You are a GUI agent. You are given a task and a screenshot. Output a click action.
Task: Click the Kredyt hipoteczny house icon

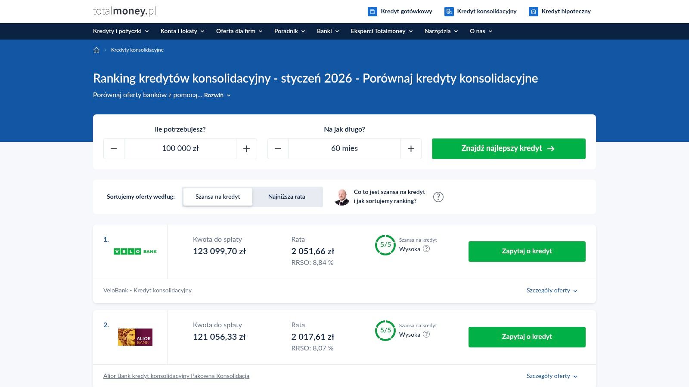(x=534, y=12)
